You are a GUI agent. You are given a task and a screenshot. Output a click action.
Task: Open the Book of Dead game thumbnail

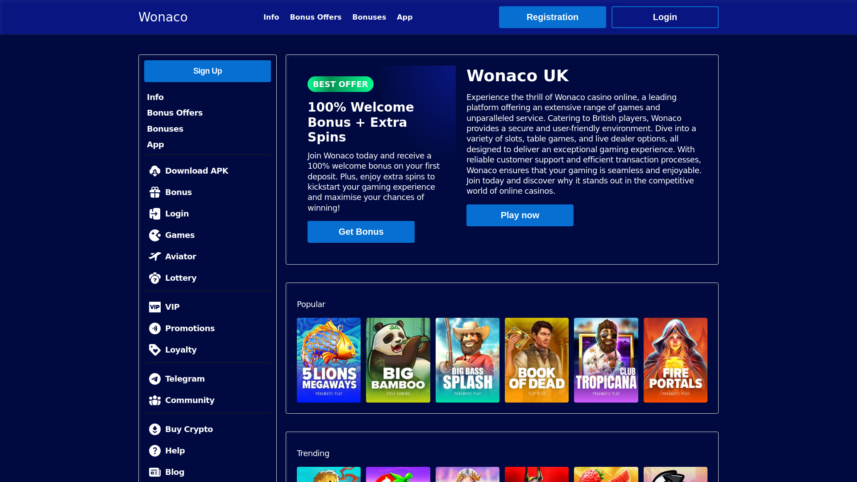pos(537,360)
